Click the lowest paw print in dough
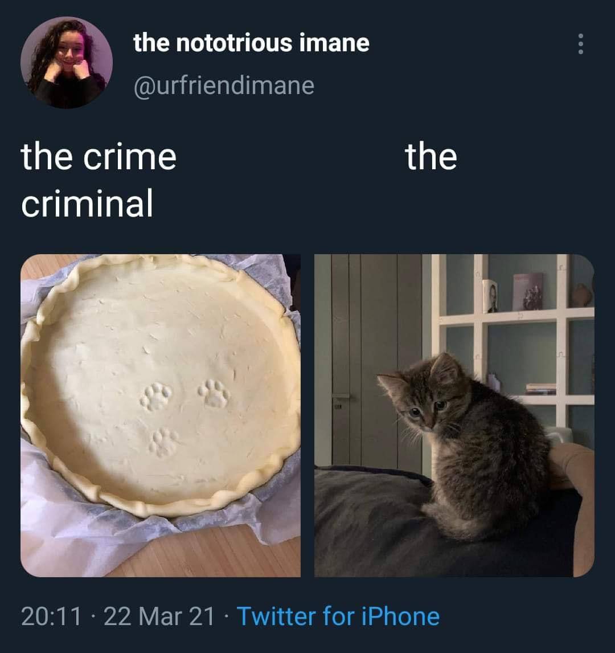 pyautogui.click(x=164, y=443)
